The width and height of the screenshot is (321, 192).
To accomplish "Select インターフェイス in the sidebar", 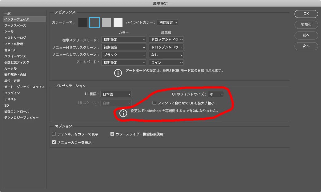I will click(x=25, y=19).
